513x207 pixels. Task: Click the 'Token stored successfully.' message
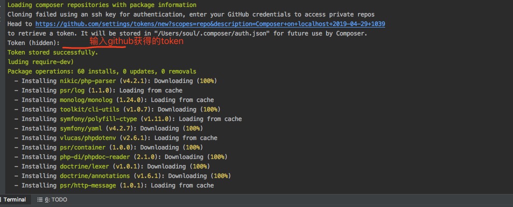52,52
